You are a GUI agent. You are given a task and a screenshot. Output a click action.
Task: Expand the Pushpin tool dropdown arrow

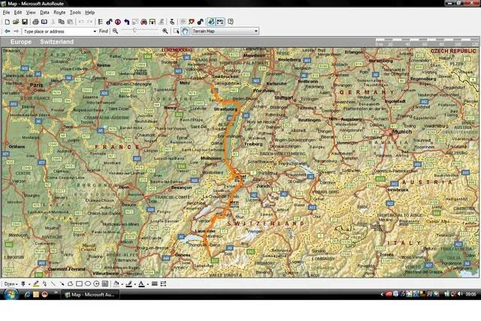[x=29, y=284]
